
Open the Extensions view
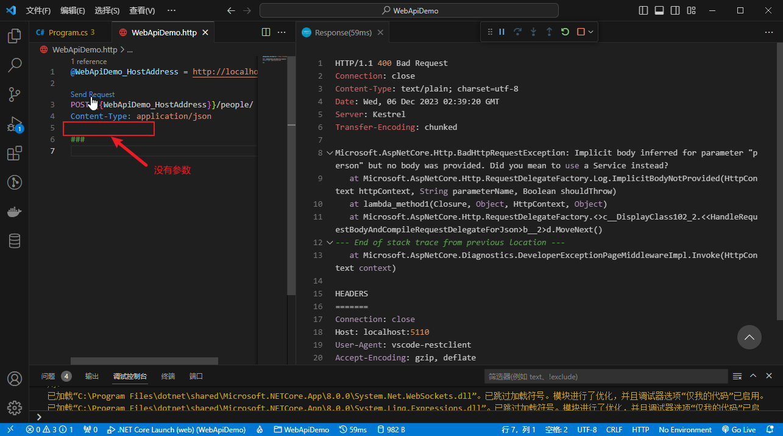point(15,153)
